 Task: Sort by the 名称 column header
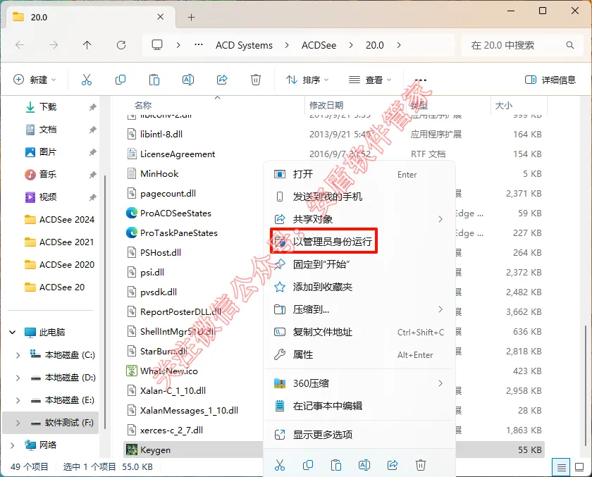[x=142, y=105]
